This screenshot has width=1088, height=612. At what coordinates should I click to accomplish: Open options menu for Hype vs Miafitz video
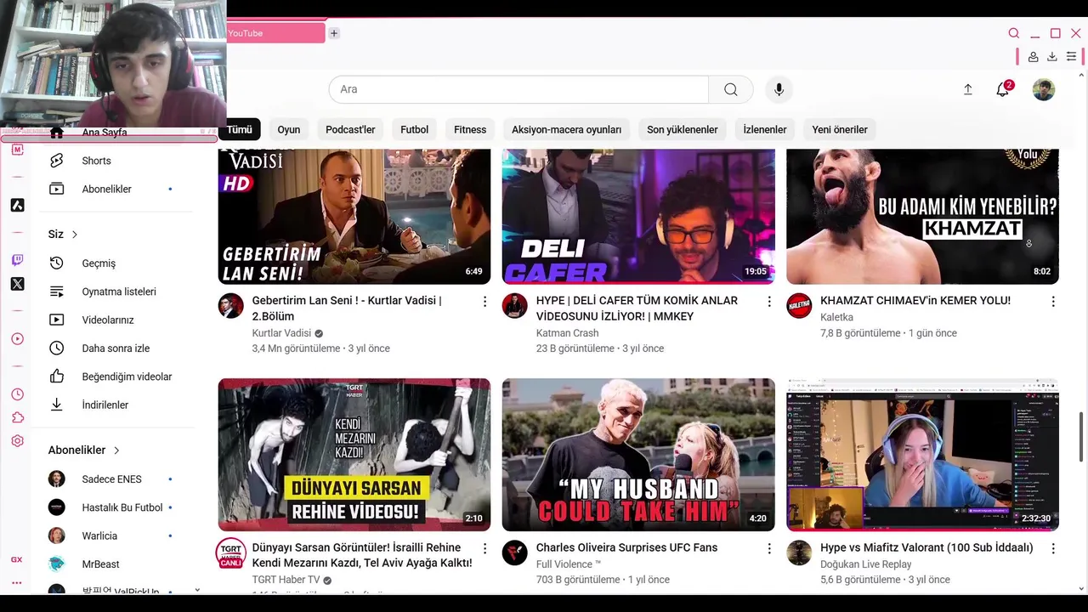(1053, 548)
